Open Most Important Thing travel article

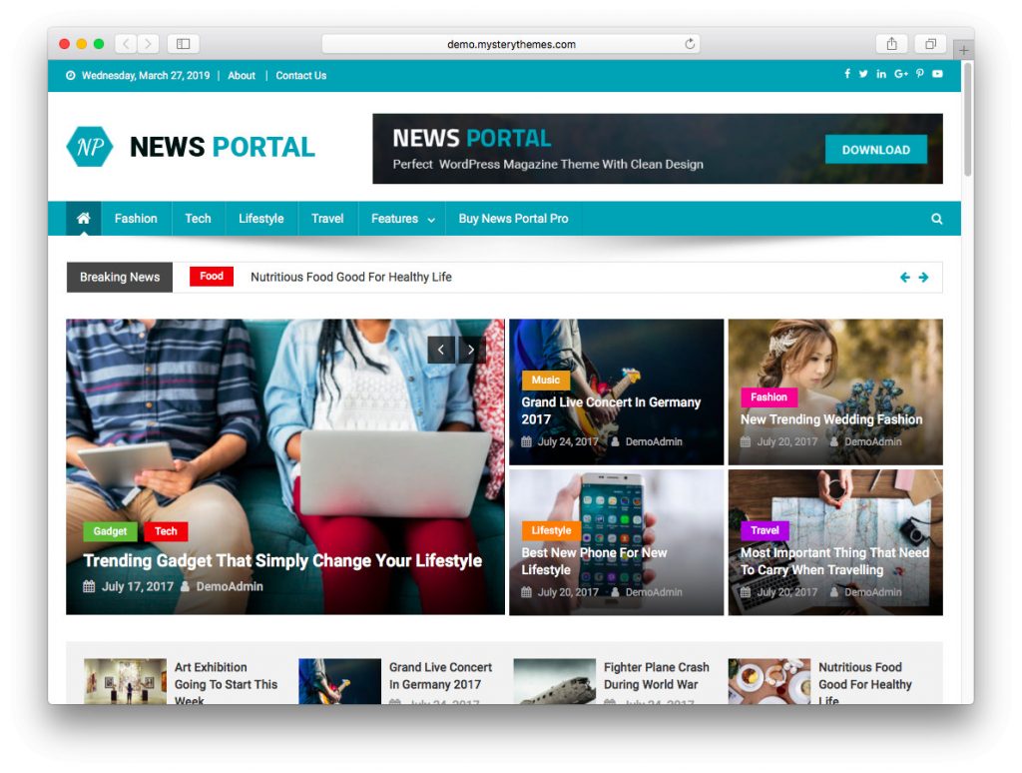835,561
